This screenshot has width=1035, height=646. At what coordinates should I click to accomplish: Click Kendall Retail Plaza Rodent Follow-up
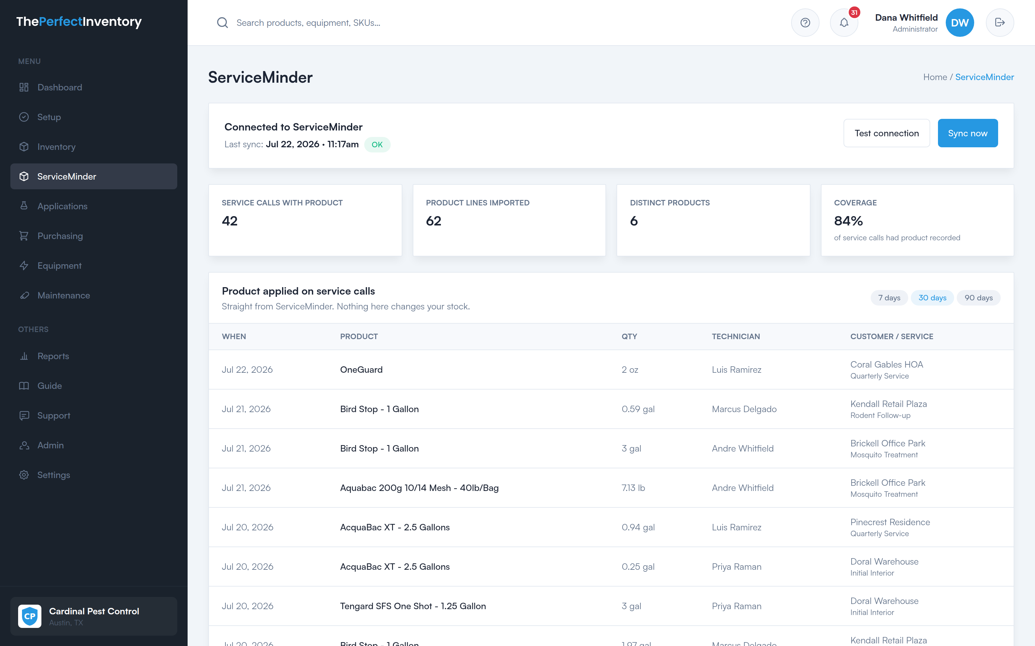[888, 409]
